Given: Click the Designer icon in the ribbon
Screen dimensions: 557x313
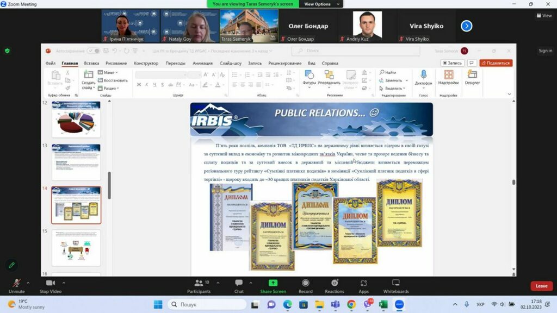Looking at the screenshot, I should pyautogui.click(x=472, y=76).
